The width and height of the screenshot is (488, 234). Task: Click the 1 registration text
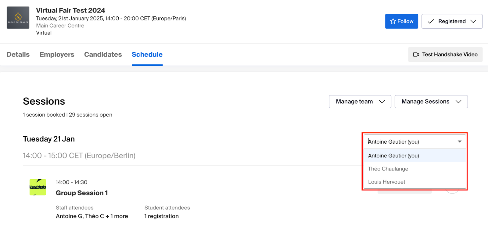point(162,216)
